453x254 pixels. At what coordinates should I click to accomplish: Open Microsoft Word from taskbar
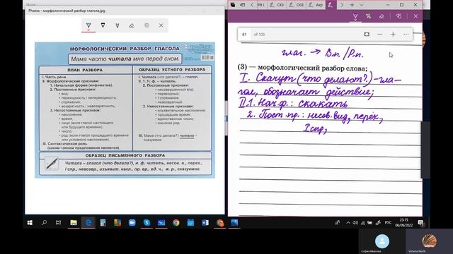point(205,223)
